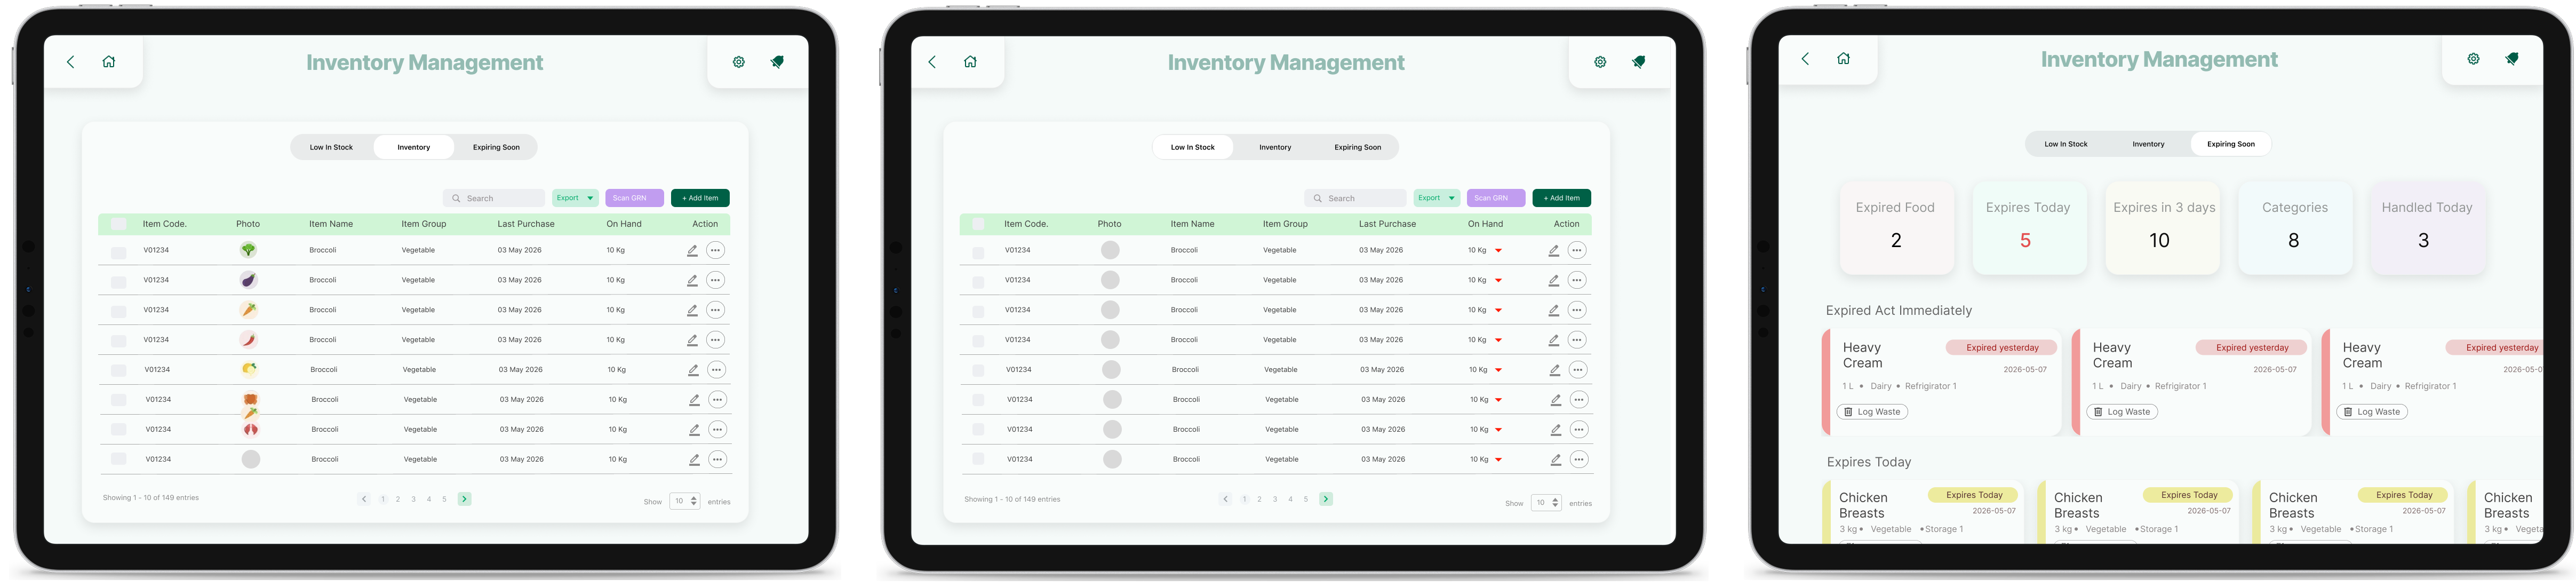
Task: Edit the top table row on the middle tablet
Action: [1553, 251]
